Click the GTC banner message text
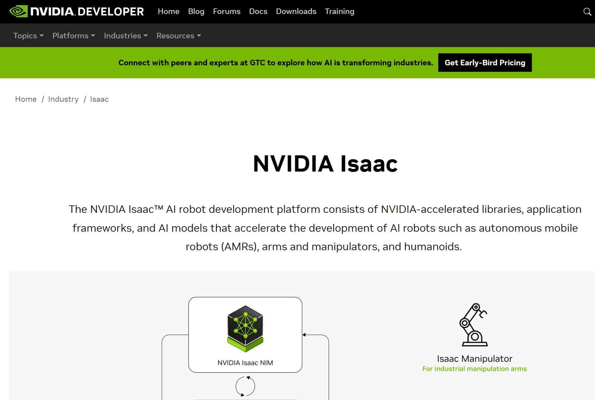Screen dimensions: 595x400 [x=276, y=63]
